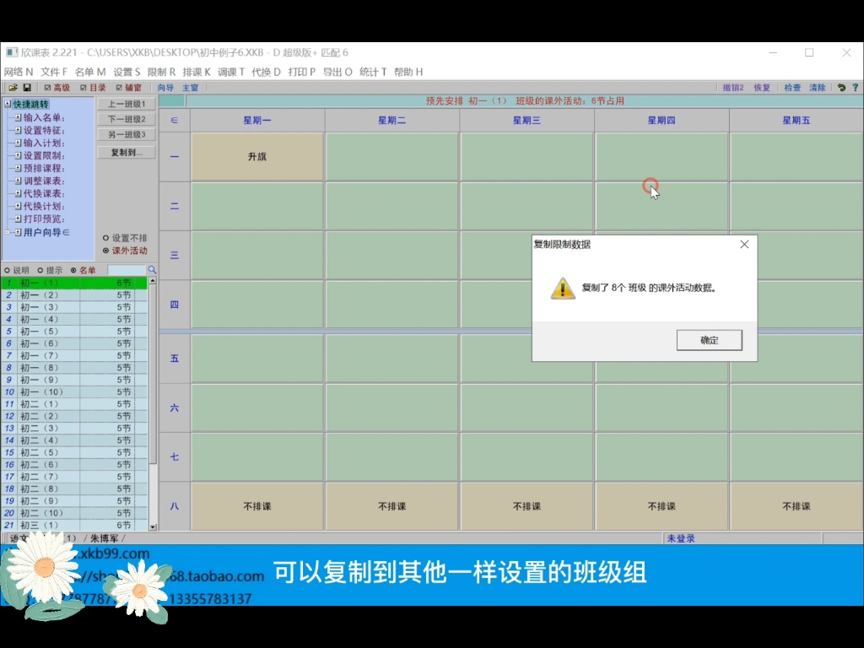Click the magnifier search icon beside the name field
The image size is (864, 648).
[152, 269]
